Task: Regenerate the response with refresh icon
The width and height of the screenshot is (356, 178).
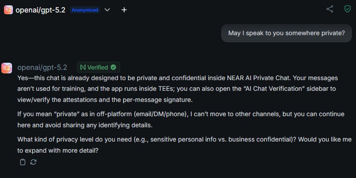Action: pos(33,162)
